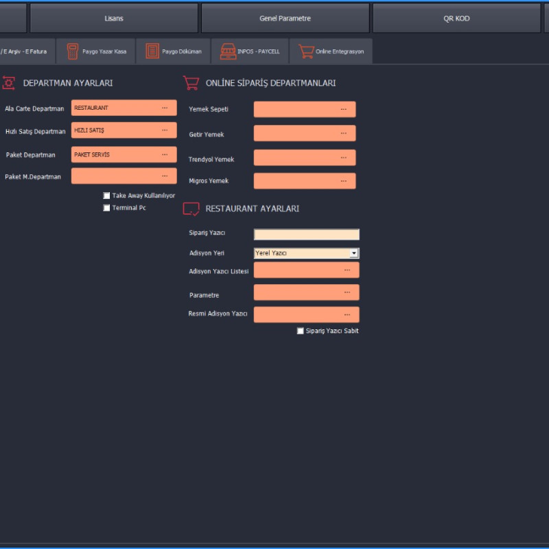Click the Paygo Yazar Kasa cash register icon

[x=72, y=51]
